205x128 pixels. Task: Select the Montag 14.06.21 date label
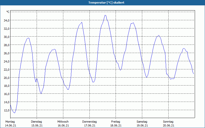pos(10,124)
